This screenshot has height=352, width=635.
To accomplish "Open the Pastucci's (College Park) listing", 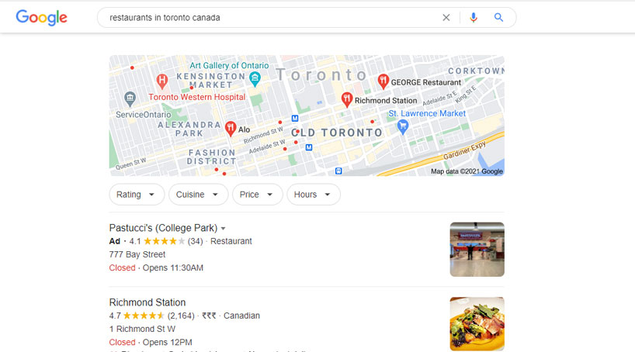I will coord(163,228).
